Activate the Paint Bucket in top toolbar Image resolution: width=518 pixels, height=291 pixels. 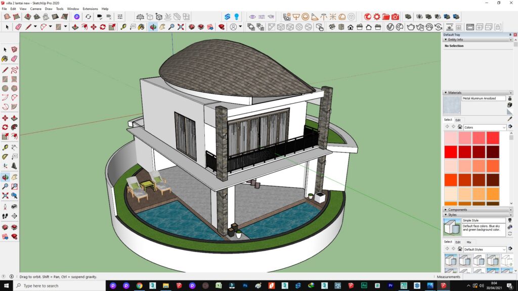point(142,27)
